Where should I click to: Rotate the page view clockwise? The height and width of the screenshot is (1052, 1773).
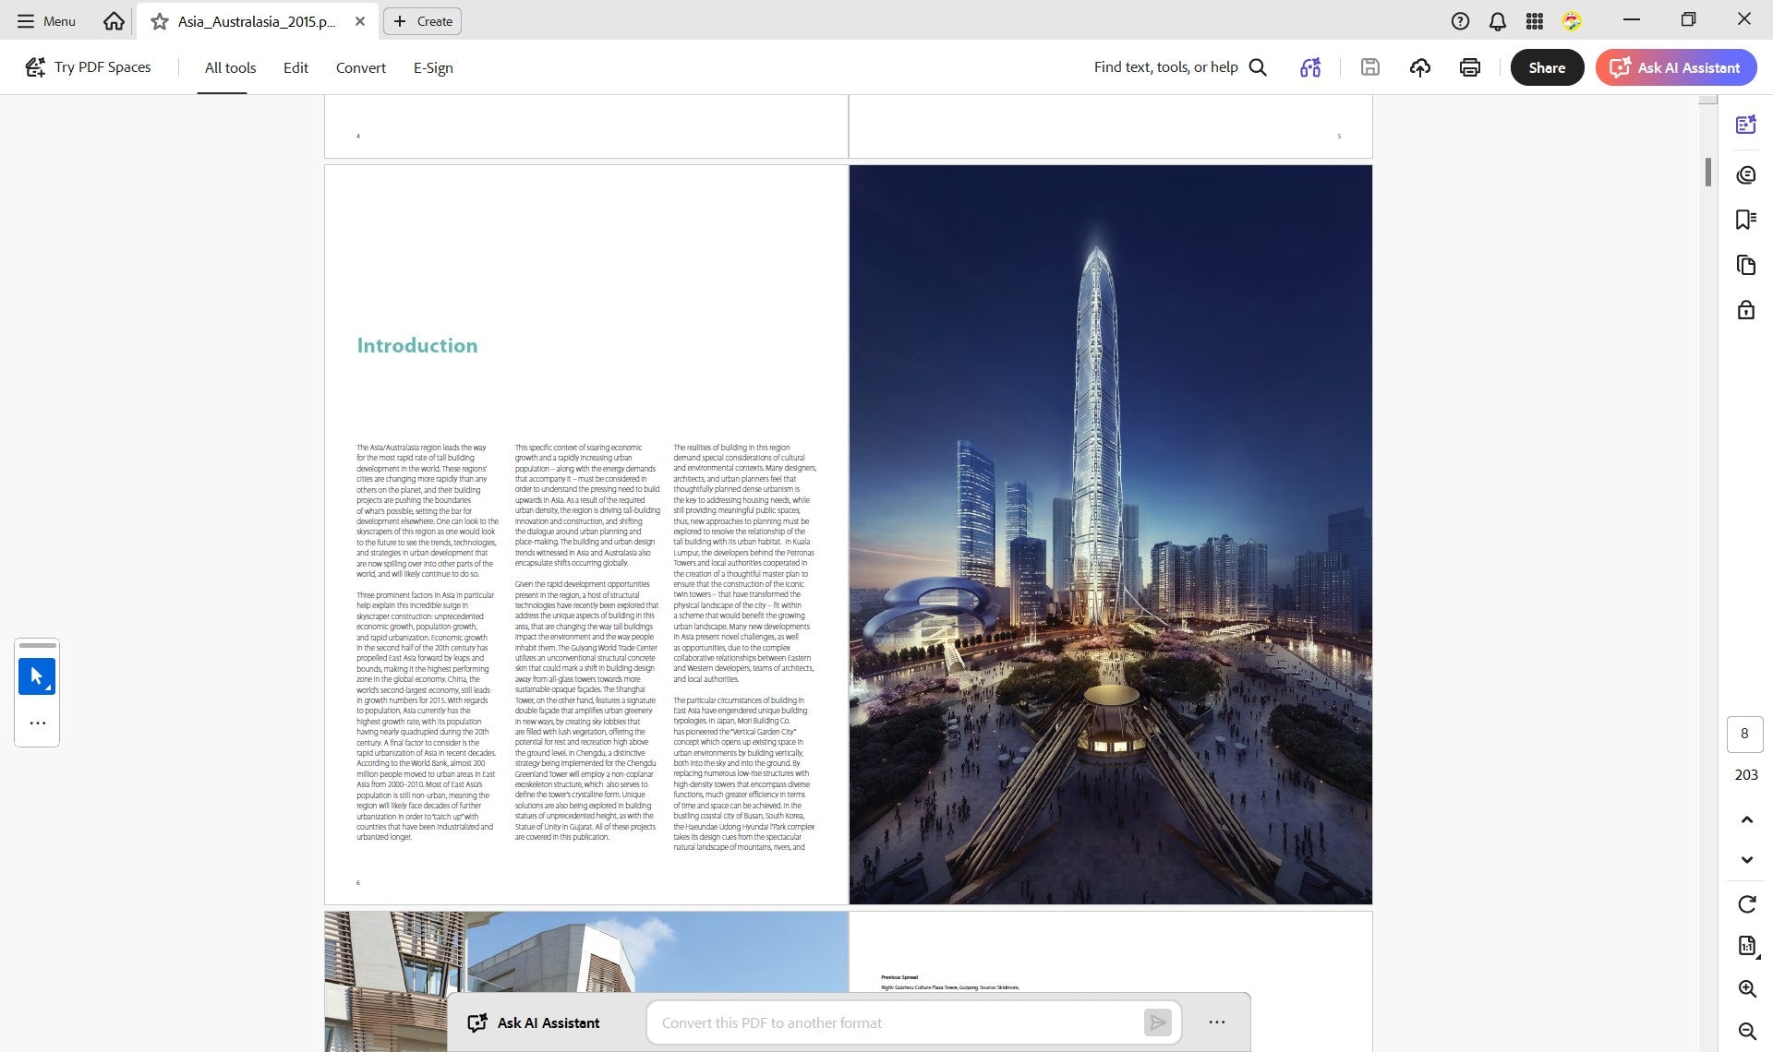1746,904
